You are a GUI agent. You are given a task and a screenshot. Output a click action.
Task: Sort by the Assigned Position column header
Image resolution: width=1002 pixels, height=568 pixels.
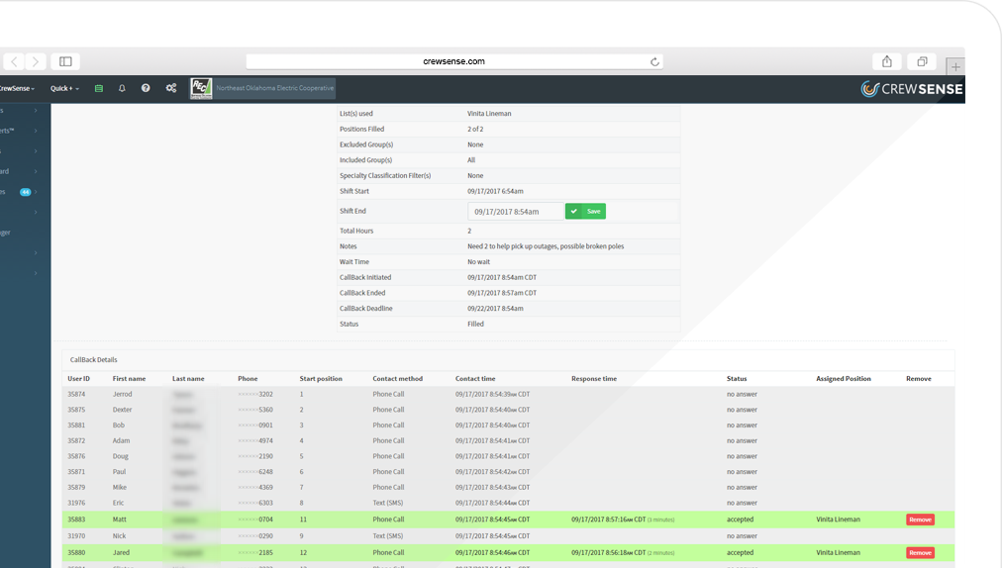844,379
